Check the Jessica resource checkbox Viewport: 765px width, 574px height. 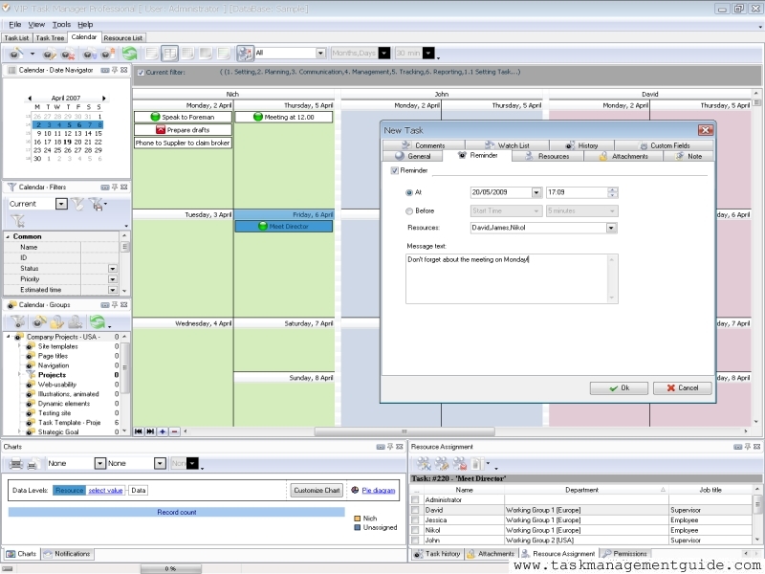[415, 520]
